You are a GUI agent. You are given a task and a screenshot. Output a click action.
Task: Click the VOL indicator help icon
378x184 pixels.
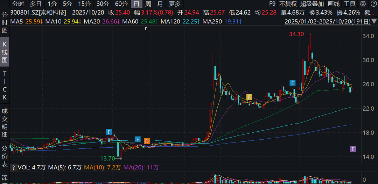pos(13,168)
